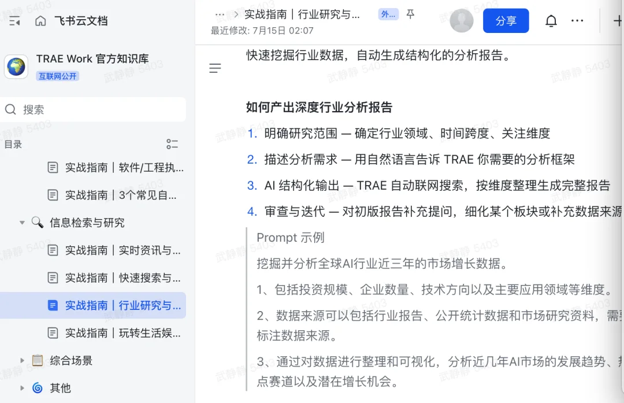Open notifications via the bell icon
Screen dimensions: 624x403
click(551, 21)
